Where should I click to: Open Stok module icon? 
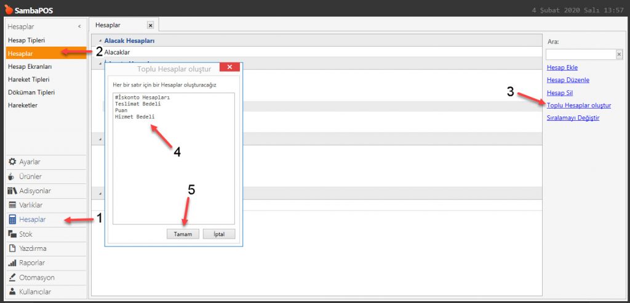(x=12, y=234)
